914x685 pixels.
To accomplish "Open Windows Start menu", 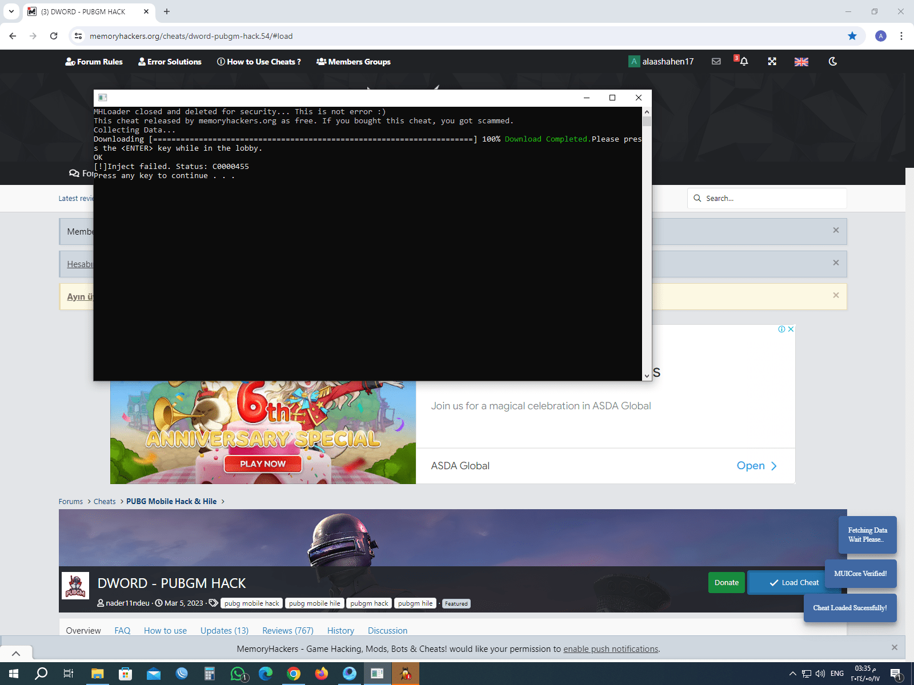I will (14, 674).
